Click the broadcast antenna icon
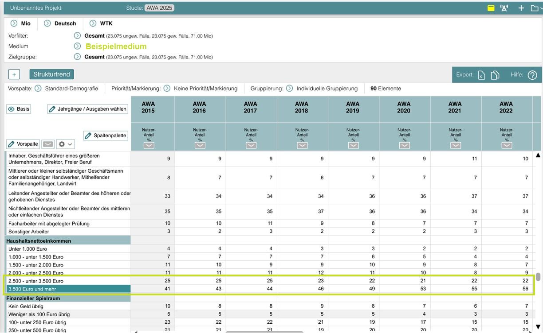Viewport: 543px width, 333px height. pos(504,8)
